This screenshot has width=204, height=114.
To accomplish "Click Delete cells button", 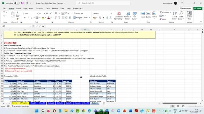I will coord(148,16).
